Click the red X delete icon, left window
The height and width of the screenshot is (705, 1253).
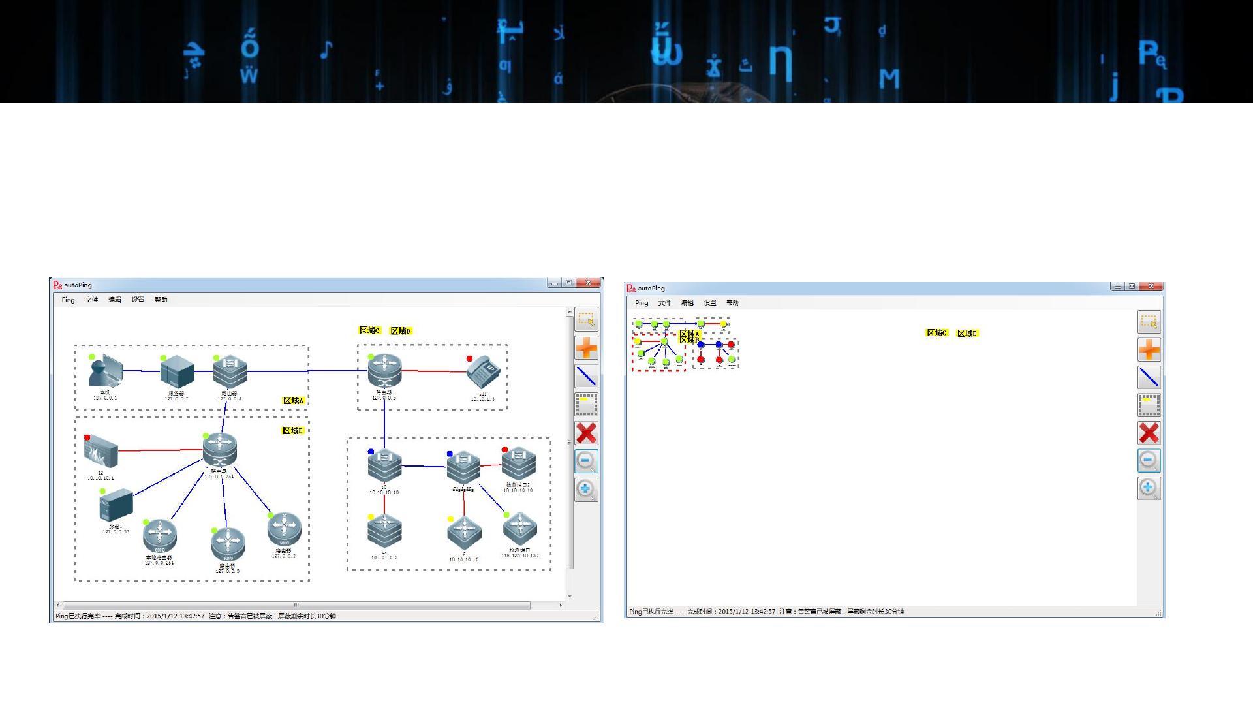coord(586,433)
